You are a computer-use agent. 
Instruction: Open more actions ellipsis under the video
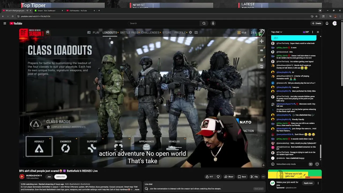263,177
